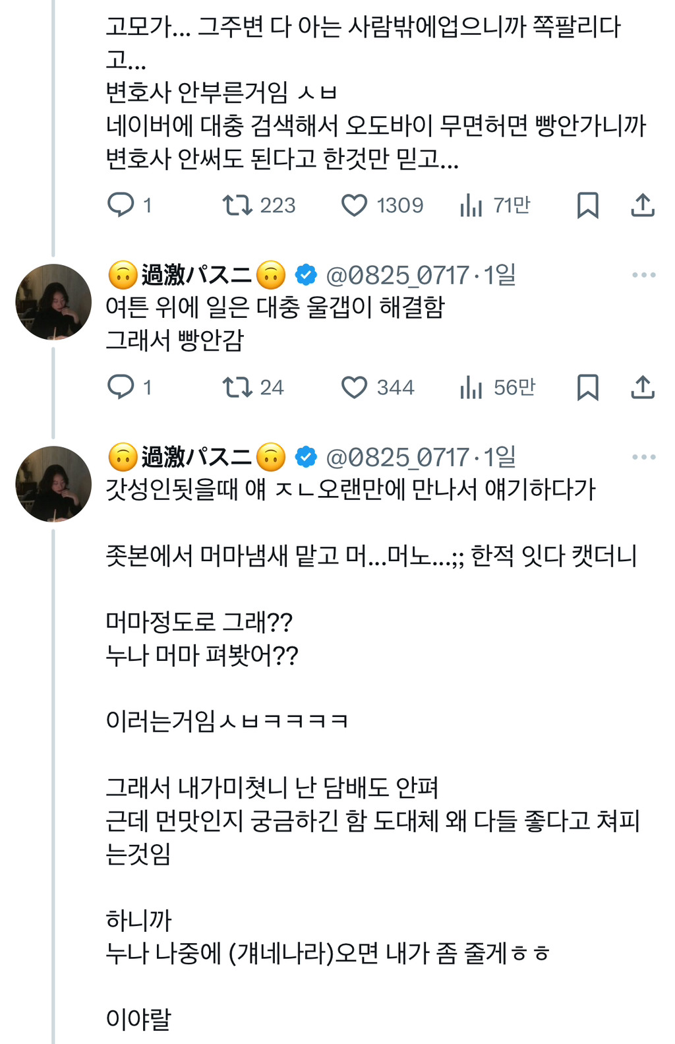Retweet the post with 24 retweets
This screenshot has height=1044, width=675.
click(x=237, y=387)
